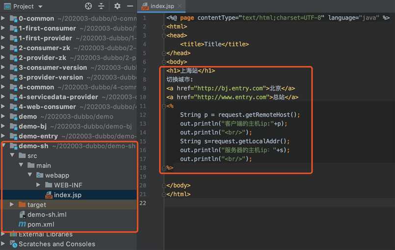Hide the Project panel with minus icon
Viewport: 395px width, 250px height.
click(130, 6)
